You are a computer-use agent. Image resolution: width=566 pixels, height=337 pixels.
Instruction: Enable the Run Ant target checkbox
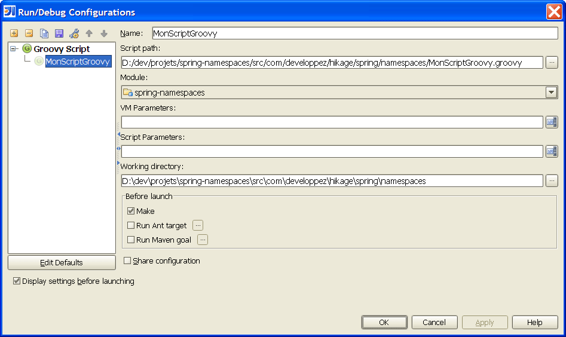click(x=131, y=225)
